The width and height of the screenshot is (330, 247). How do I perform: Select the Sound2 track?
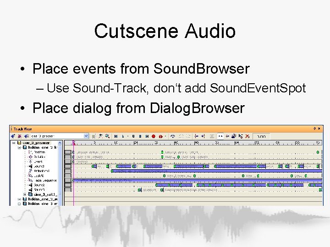pos(39,185)
